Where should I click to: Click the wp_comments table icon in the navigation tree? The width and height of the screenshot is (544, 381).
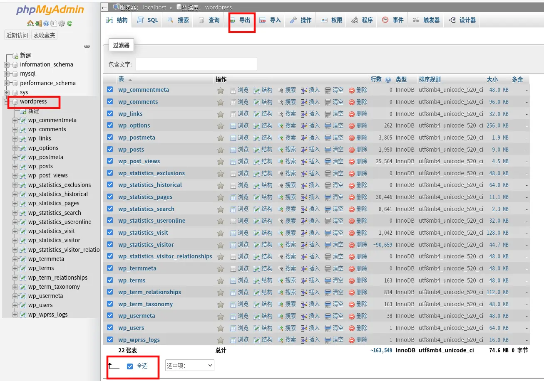pos(23,129)
